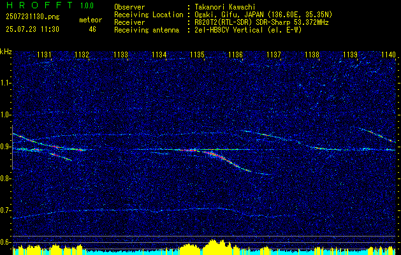Click observer name Takanori Kawachi
Screen dimensions: 401x255
[x=224, y=7]
